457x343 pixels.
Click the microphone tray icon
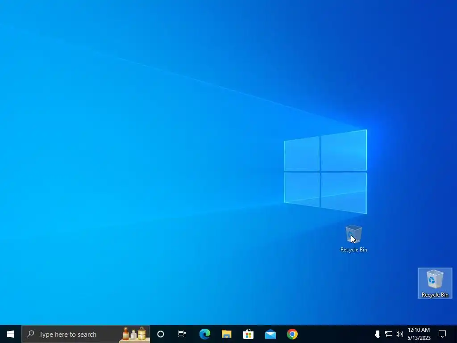(378, 334)
